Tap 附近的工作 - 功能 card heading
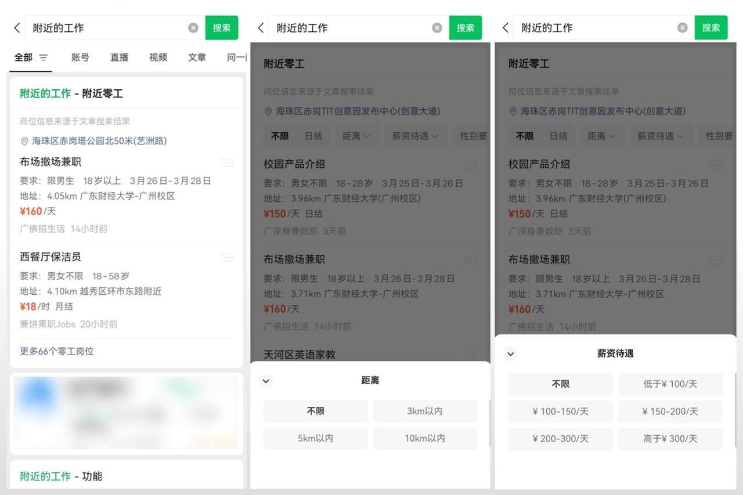The width and height of the screenshot is (743, 495). [x=61, y=476]
